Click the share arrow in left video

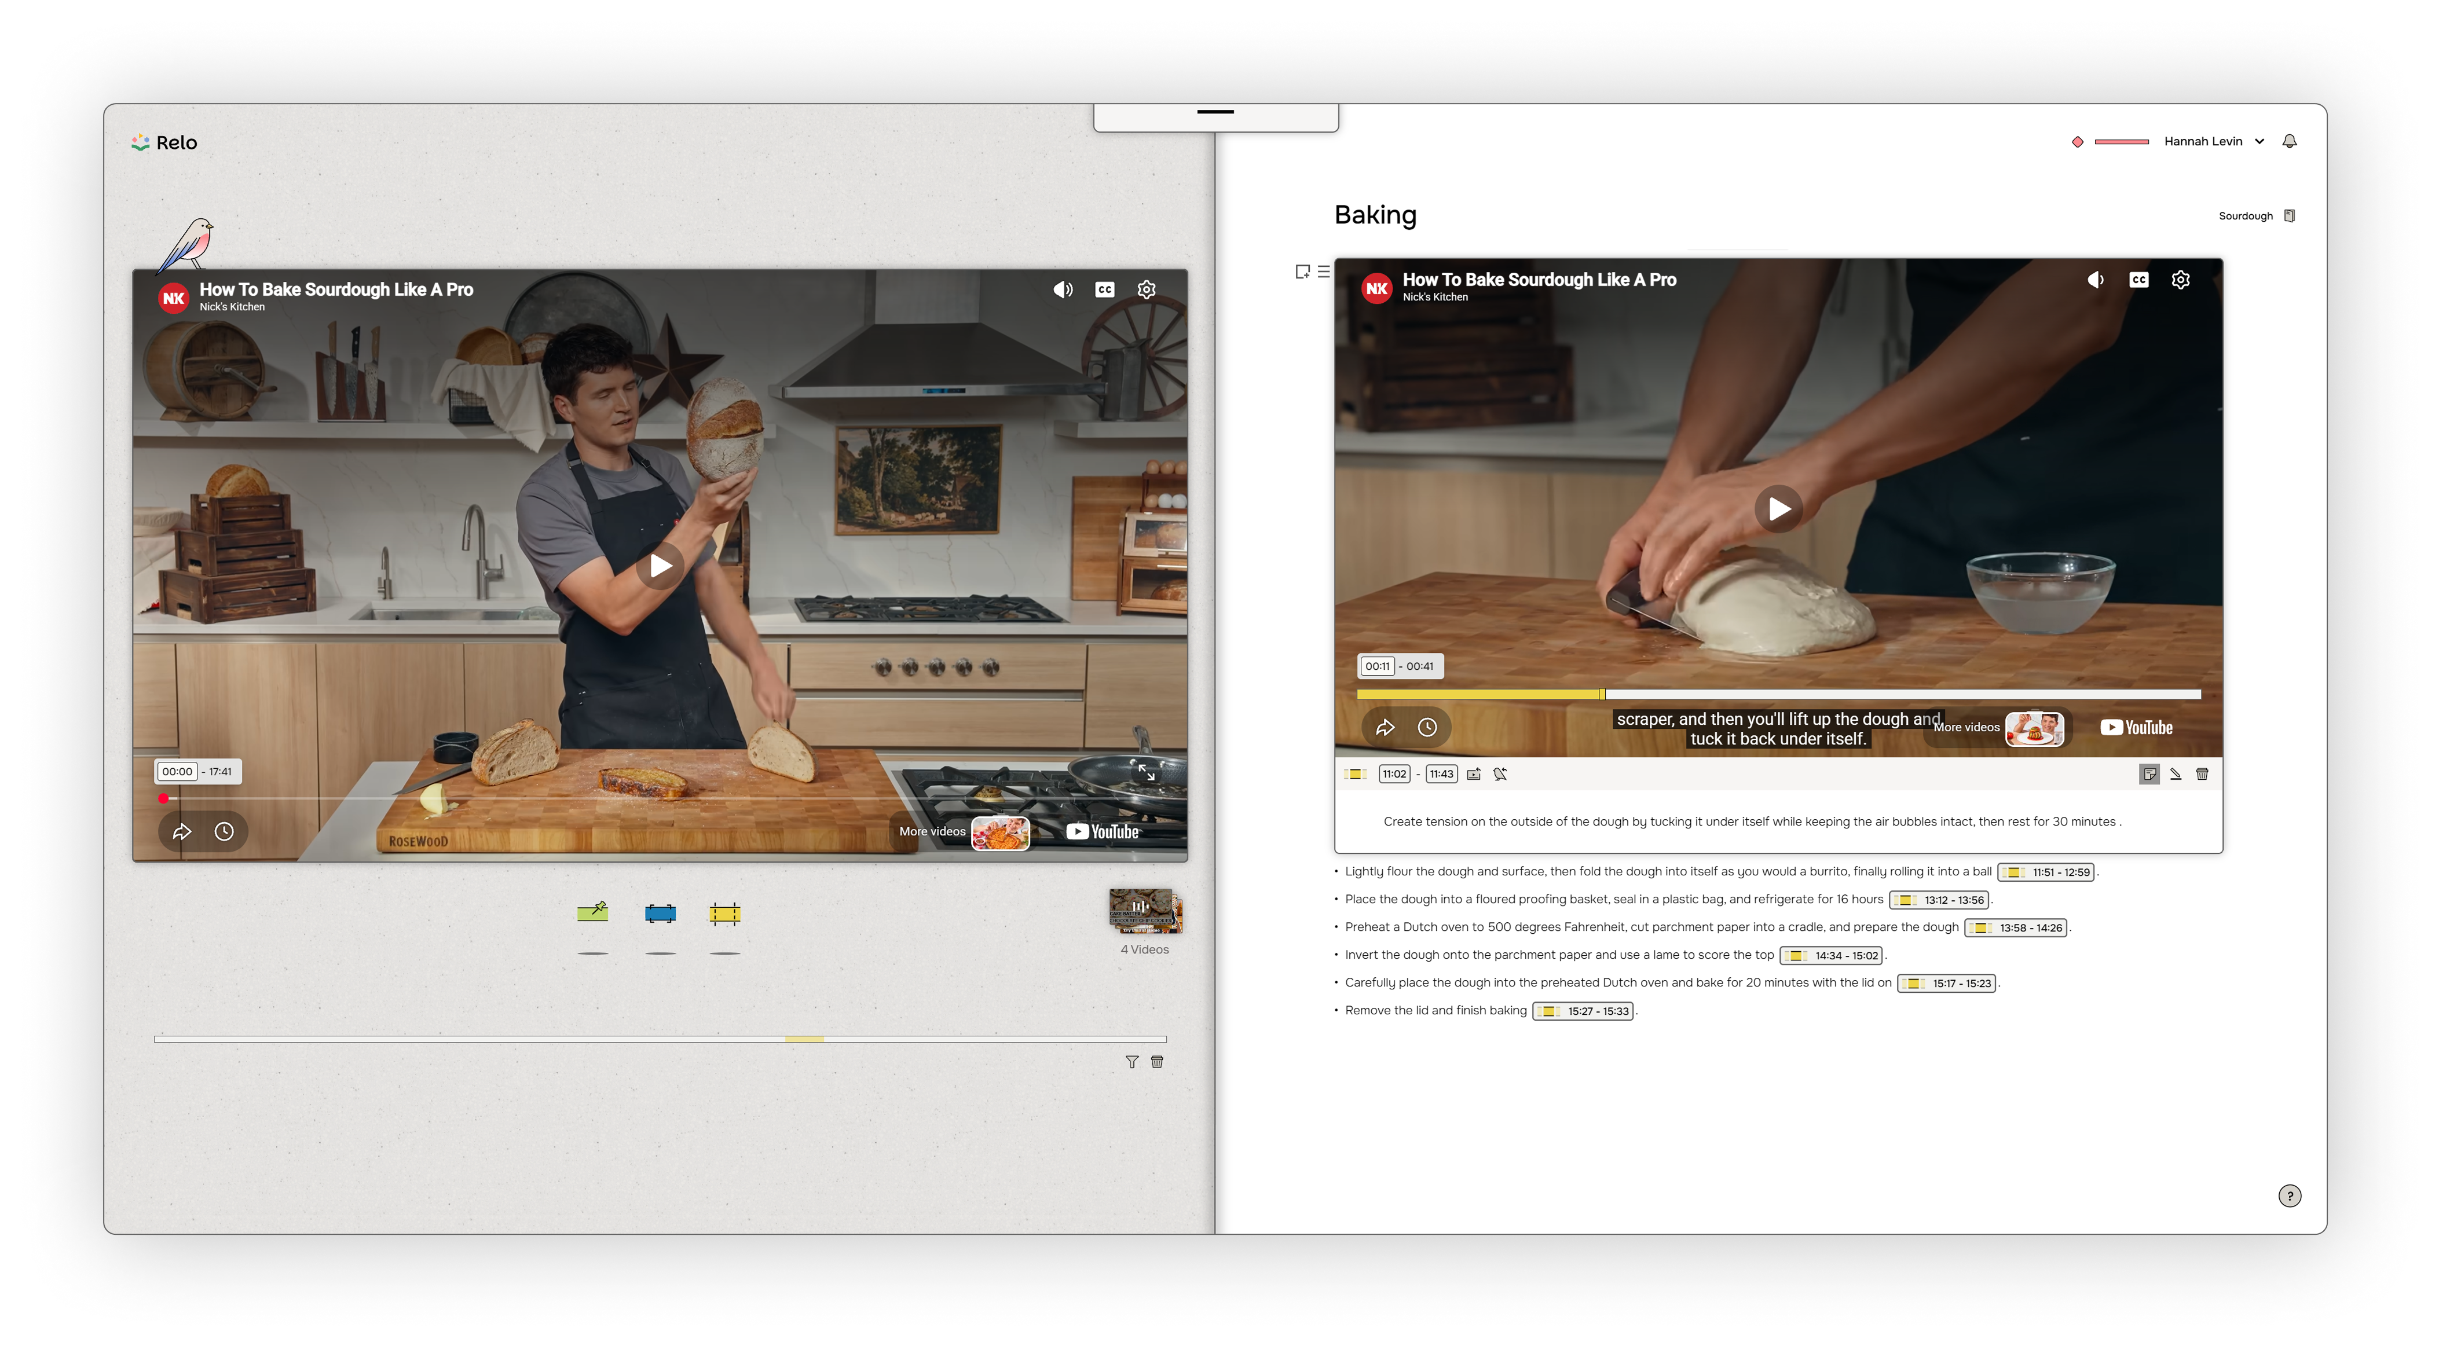(182, 831)
